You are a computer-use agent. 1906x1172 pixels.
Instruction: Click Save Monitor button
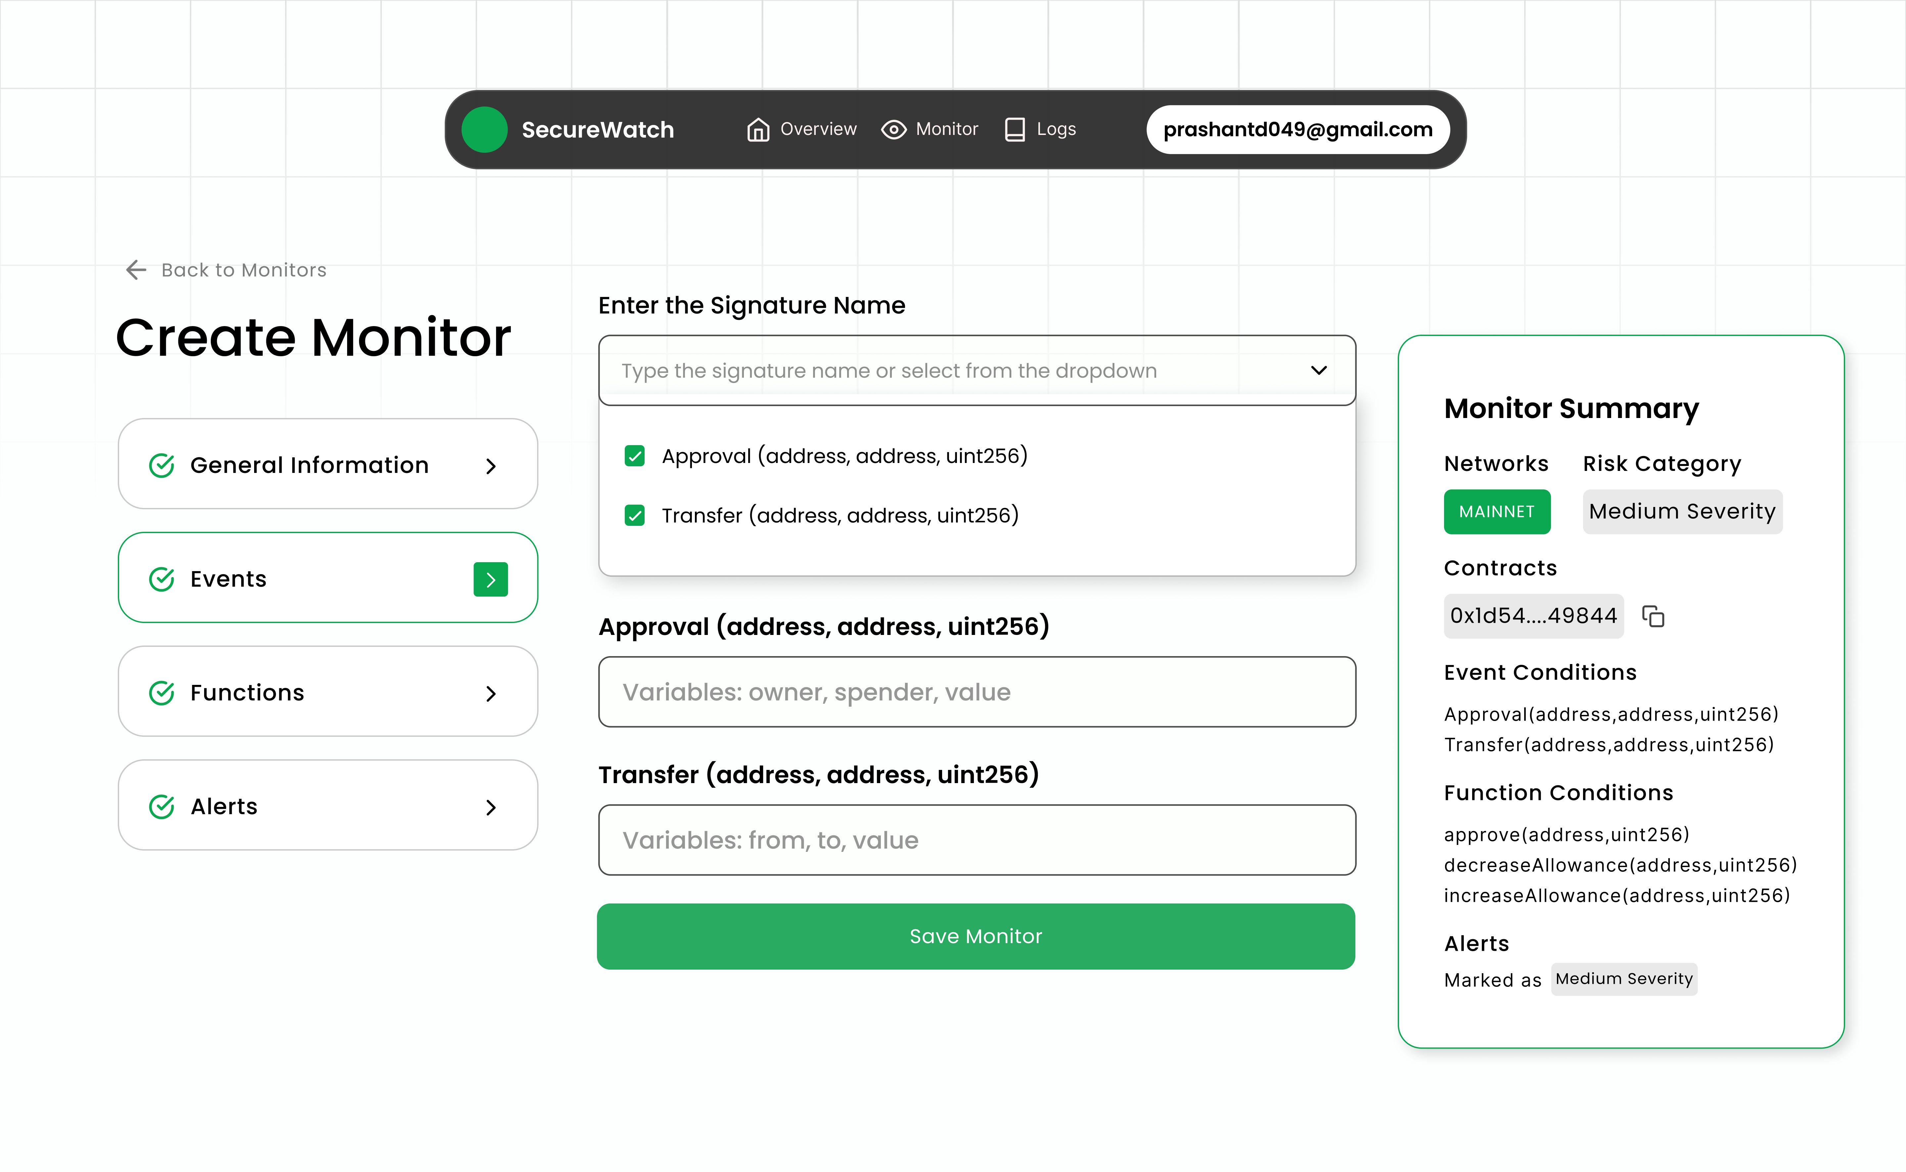pyautogui.click(x=976, y=936)
